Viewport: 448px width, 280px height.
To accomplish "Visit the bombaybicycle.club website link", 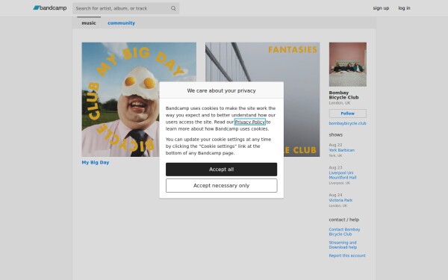I will coord(347,123).
